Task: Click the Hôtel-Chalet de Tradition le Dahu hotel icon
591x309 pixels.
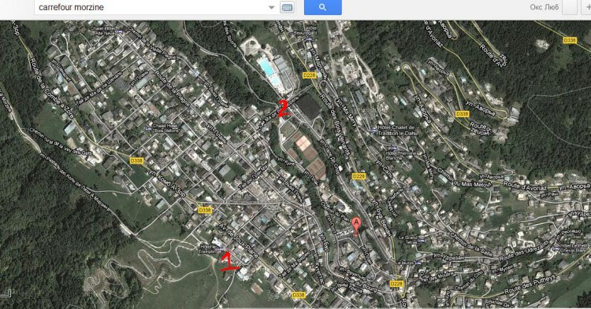Action: (374, 130)
